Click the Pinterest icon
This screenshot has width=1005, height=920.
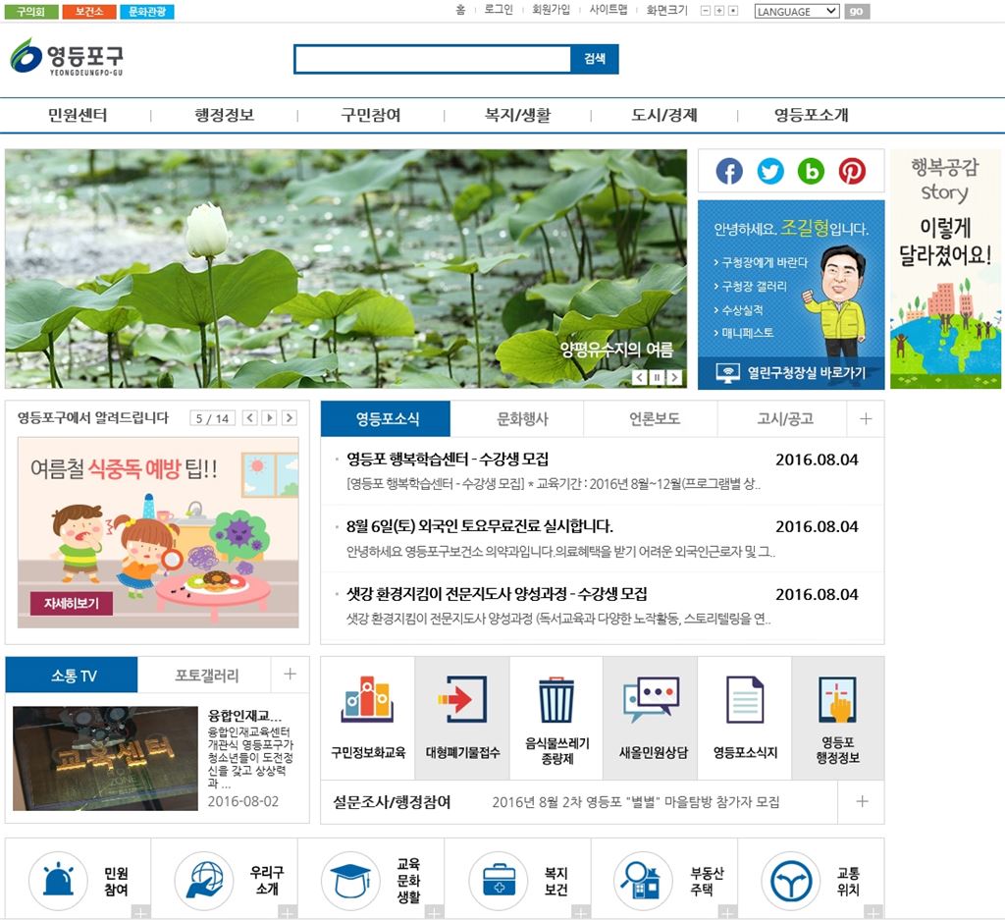coord(852,171)
